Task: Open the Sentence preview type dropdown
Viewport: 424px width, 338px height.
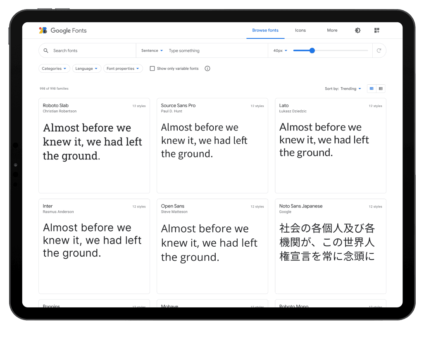Action: 152,50
